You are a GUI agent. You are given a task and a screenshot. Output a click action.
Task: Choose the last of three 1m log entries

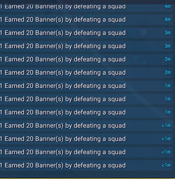tap(86, 112)
